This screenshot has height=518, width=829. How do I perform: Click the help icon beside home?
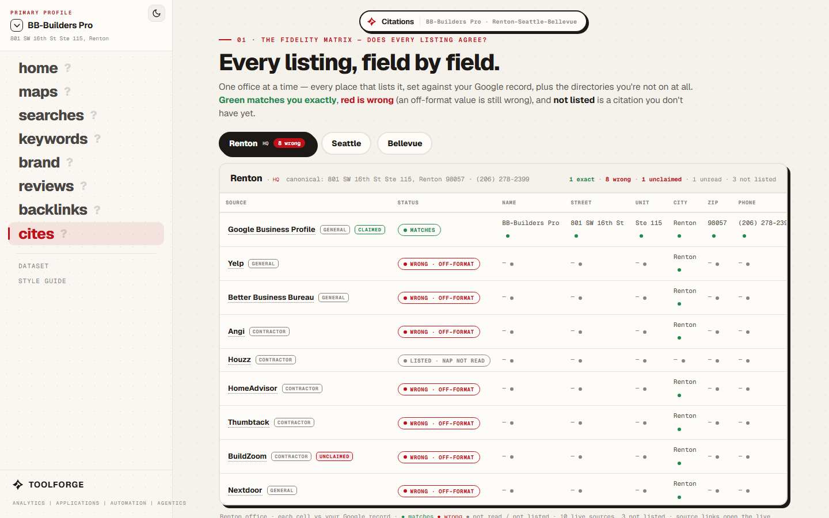[x=67, y=68]
